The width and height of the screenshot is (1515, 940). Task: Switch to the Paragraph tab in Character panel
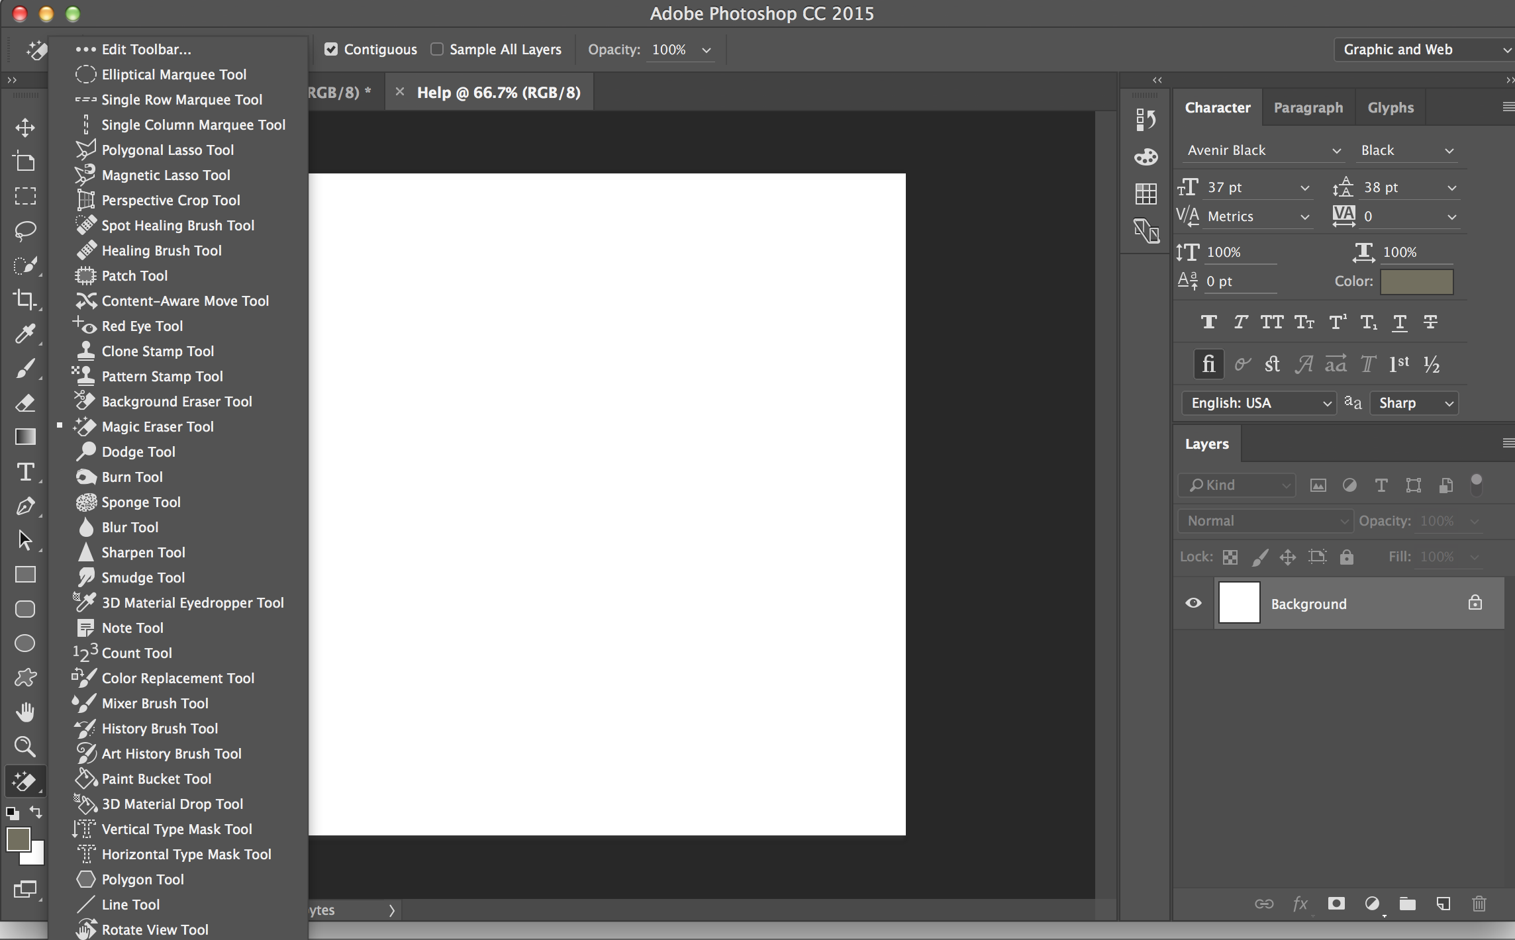tap(1309, 106)
